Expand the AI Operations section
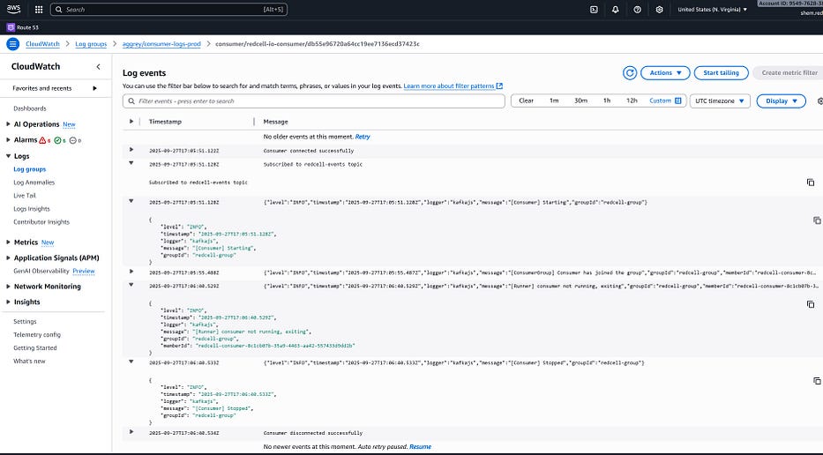Viewport: 823px width, 455px height. (8, 124)
